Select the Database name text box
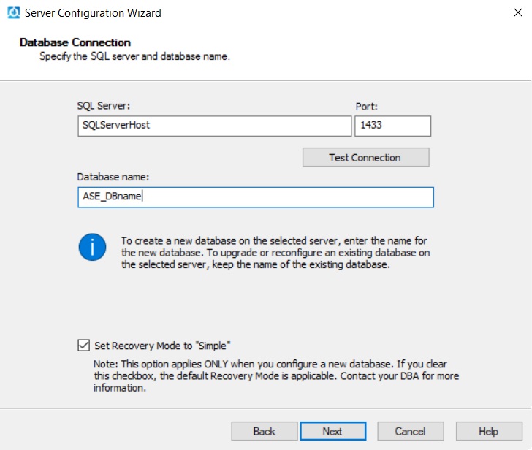This screenshot has width=532, height=450. click(x=256, y=197)
